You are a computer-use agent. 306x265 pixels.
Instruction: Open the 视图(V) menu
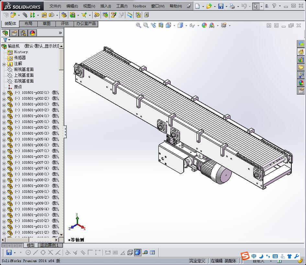(x=89, y=6)
